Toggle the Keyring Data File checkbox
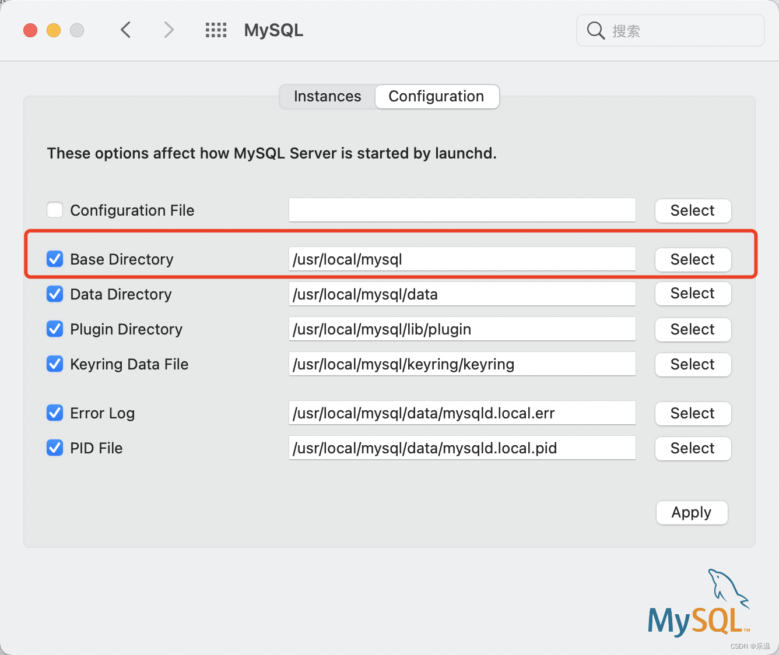This screenshot has height=655, width=779. [x=55, y=364]
